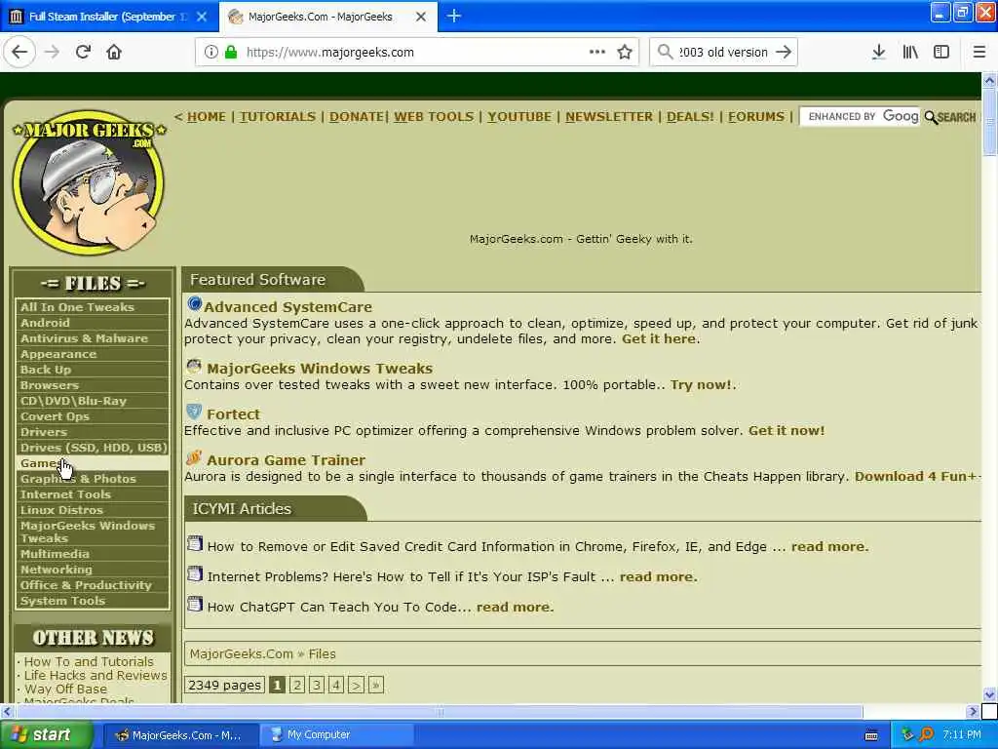Toggle the sidebar view icon
Image resolution: width=998 pixels, height=749 pixels.
click(x=941, y=53)
